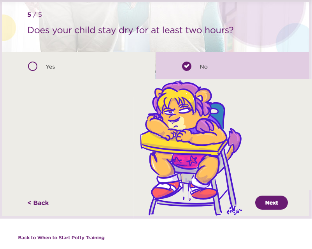Click the purple Next button
Image resolution: width=312 pixels, height=249 pixels.
(271, 203)
